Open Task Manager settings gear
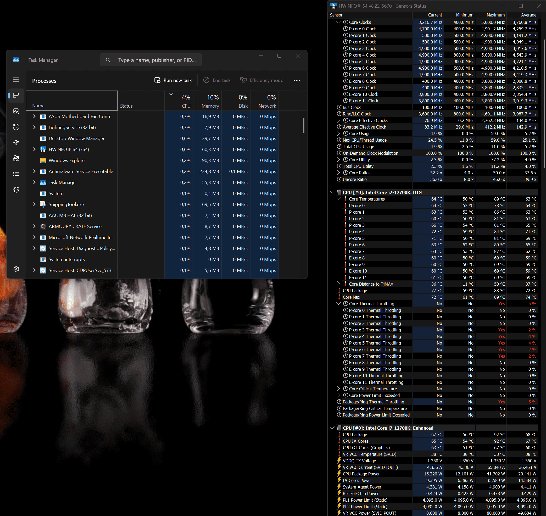 tap(16, 269)
